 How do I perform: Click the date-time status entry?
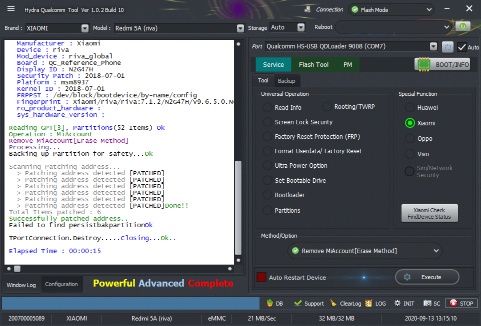(x=430, y=319)
